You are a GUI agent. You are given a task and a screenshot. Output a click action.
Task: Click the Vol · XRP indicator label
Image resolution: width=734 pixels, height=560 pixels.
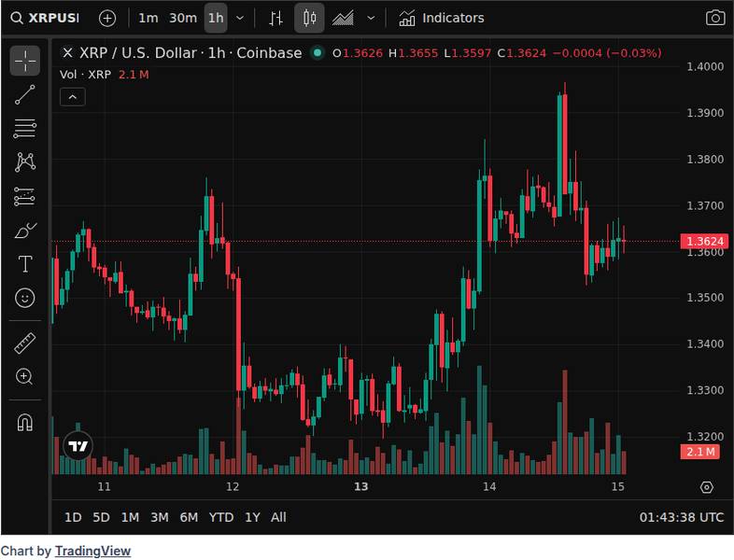click(x=85, y=75)
